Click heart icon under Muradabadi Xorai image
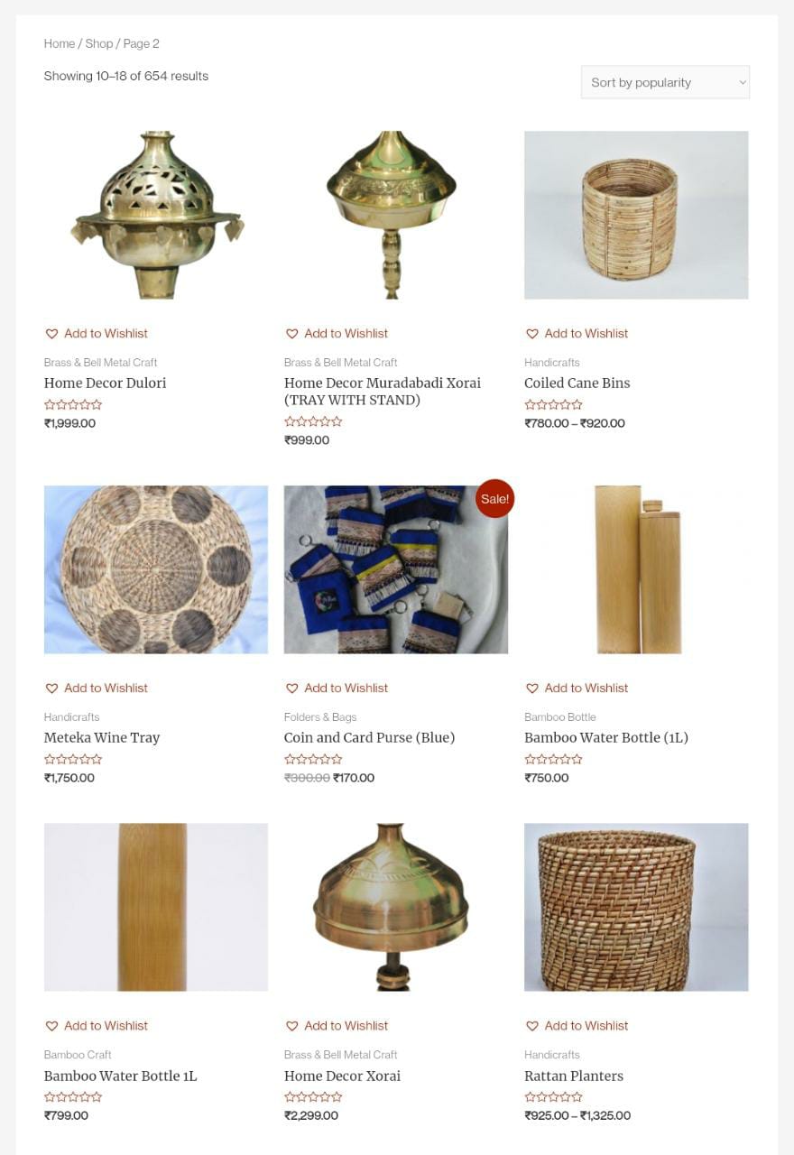 pyautogui.click(x=291, y=334)
